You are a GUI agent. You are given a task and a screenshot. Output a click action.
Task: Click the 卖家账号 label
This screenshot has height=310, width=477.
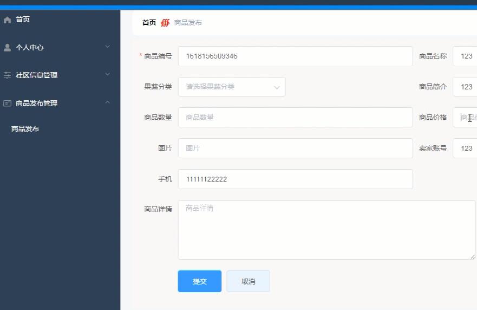pyautogui.click(x=433, y=148)
